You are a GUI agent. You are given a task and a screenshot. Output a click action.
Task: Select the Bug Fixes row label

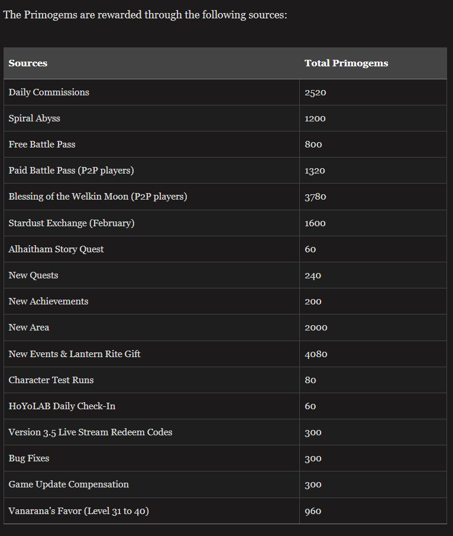tap(28, 458)
